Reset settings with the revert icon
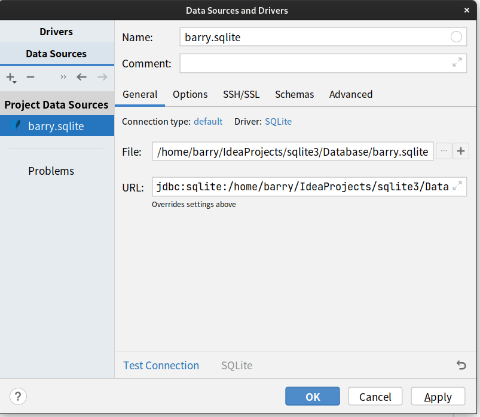 [461, 365]
